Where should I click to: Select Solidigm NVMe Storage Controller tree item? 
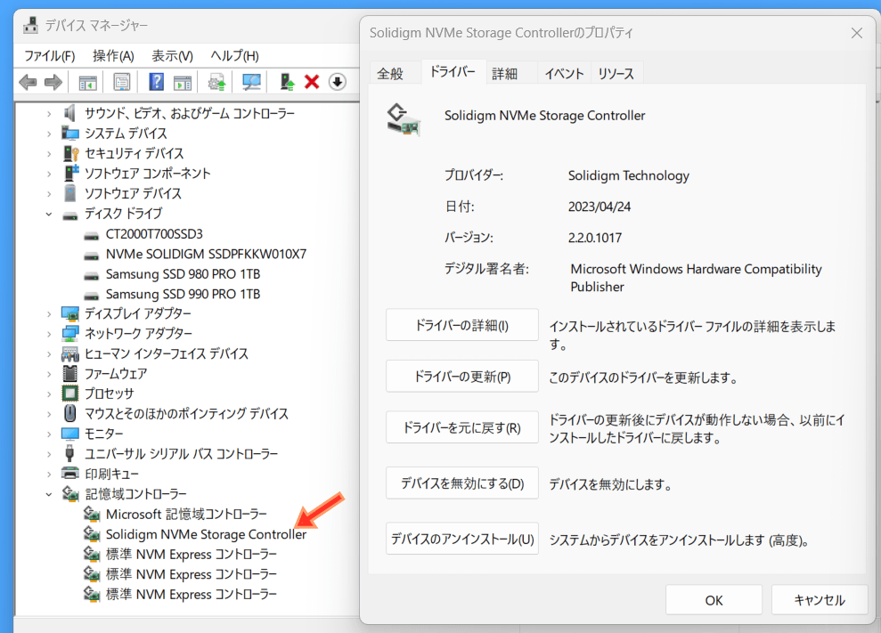pos(206,534)
